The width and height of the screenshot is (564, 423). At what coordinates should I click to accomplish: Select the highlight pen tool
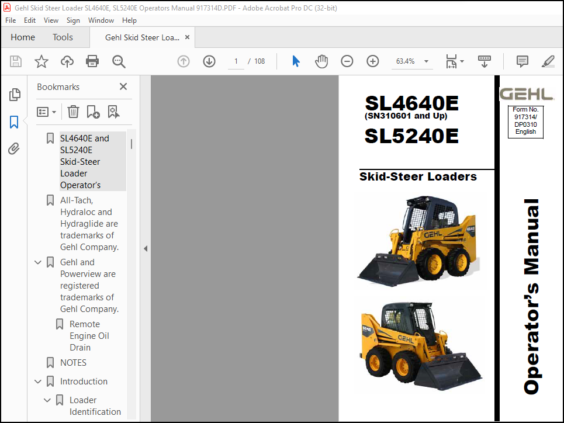548,61
